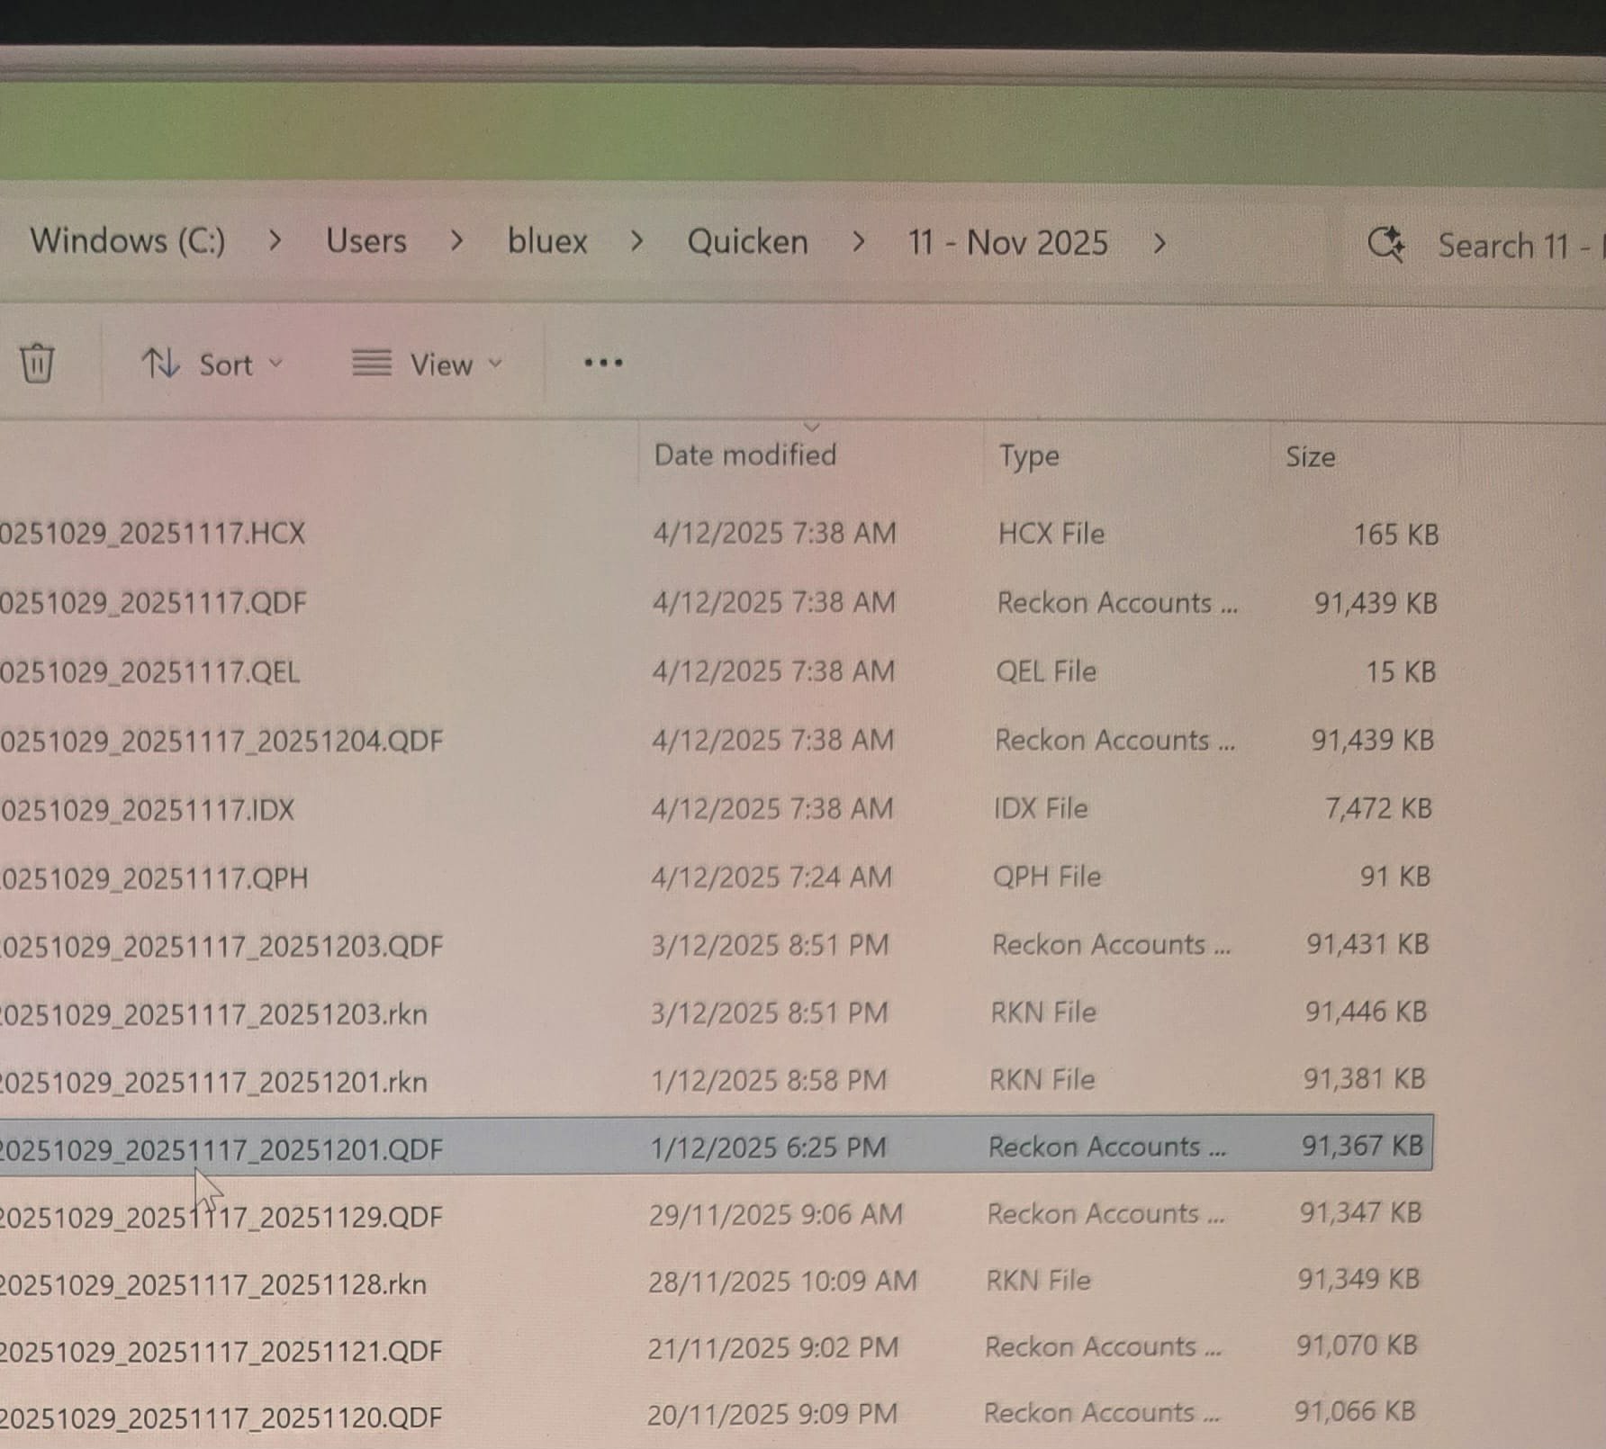Click the 1/12/2025 6:25 PM date cell

tap(768, 1147)
